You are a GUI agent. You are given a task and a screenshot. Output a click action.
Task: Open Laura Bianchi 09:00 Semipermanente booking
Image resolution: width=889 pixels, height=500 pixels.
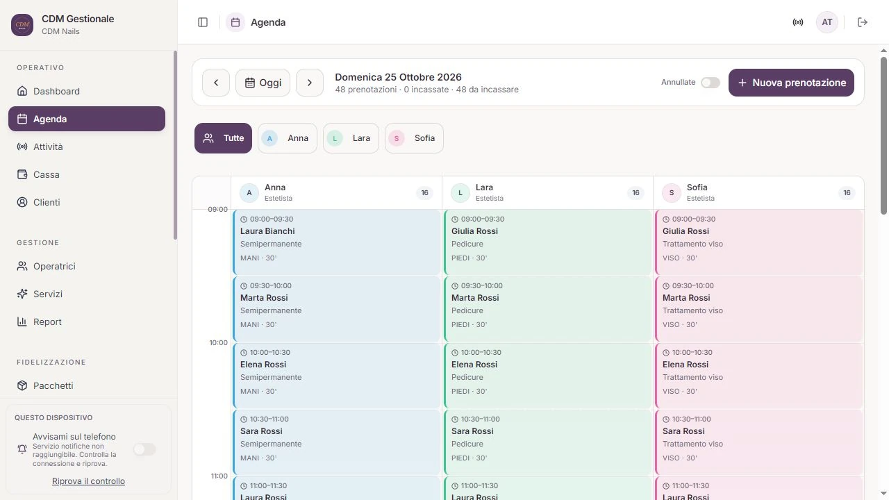click(337, 242)
